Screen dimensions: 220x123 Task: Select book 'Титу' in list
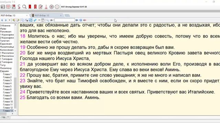point(3,65)
